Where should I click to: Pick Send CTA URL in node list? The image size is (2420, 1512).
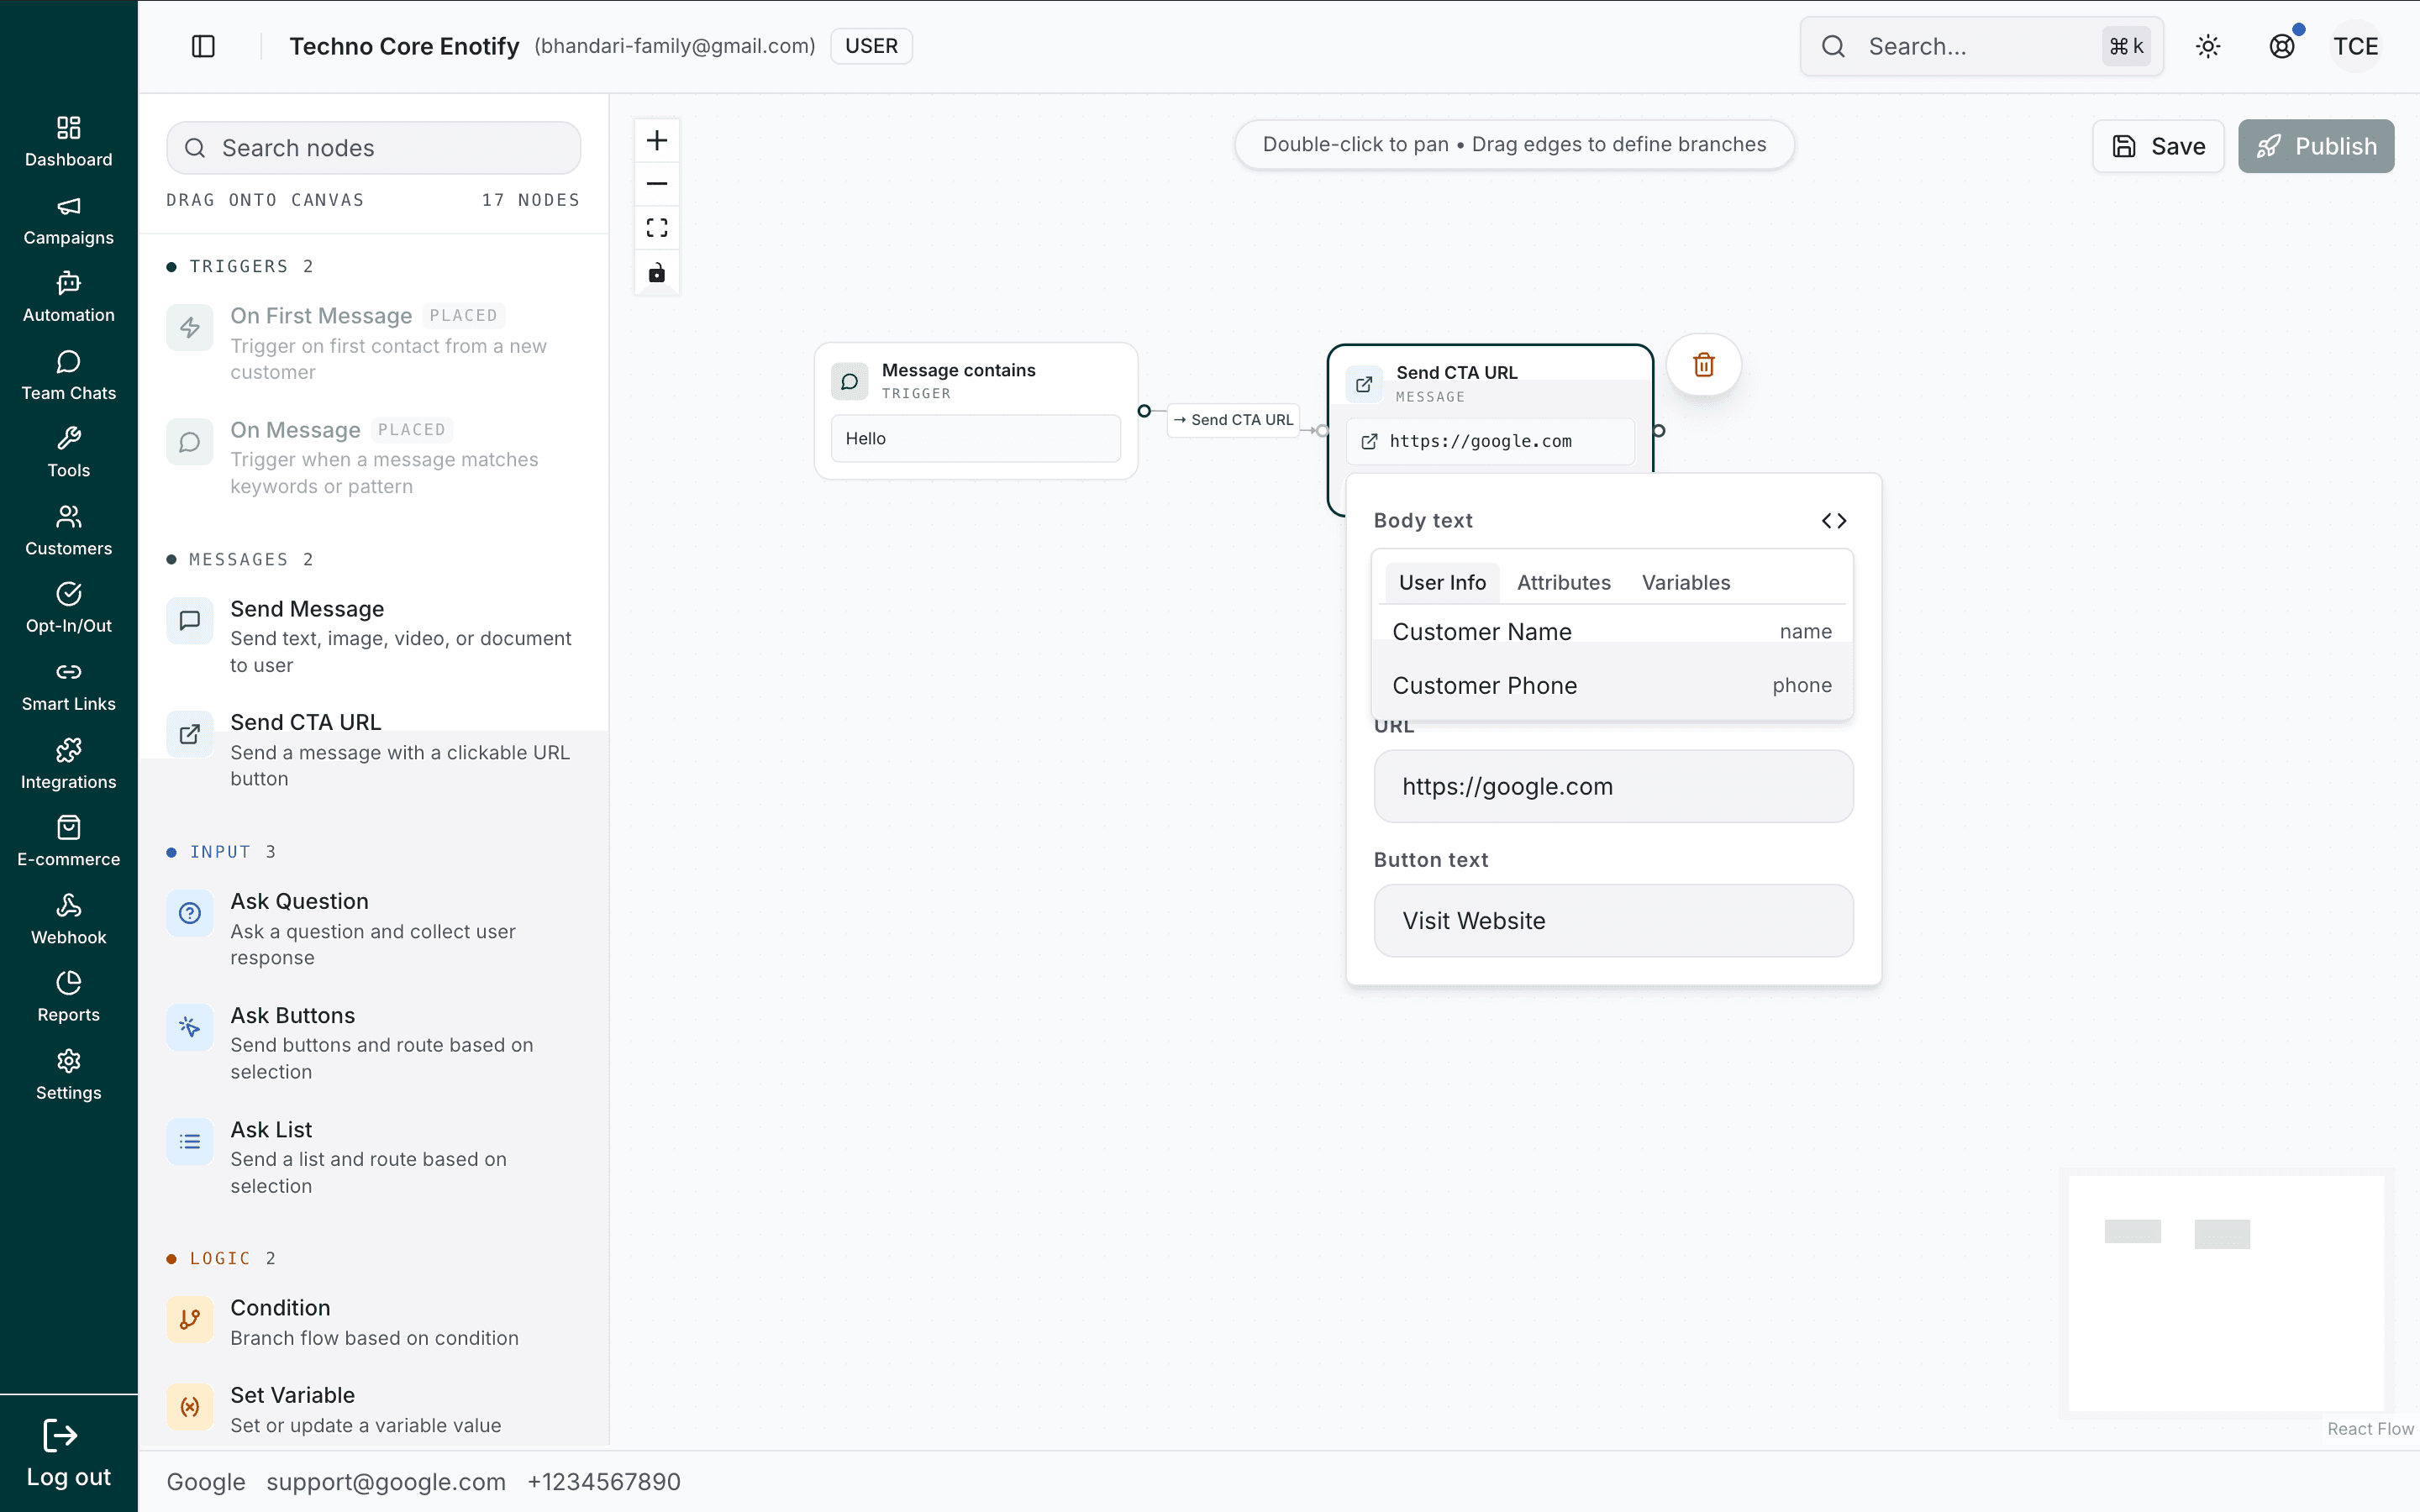tap(373, 750)
